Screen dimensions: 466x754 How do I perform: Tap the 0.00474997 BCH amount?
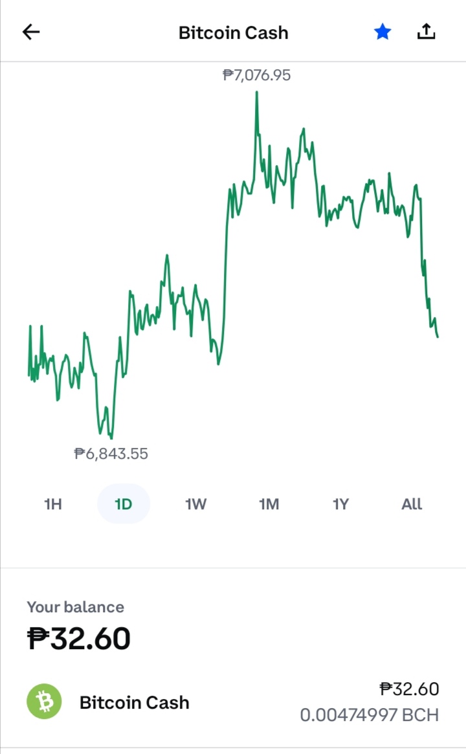click(x=370, y=715)
